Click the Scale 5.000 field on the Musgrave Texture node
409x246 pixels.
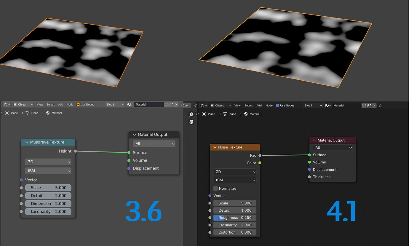click(x=48, y=188)
